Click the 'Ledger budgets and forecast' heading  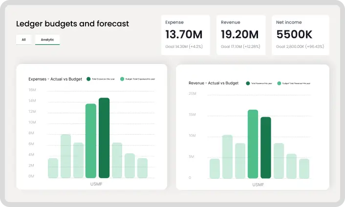coord(72,23)
